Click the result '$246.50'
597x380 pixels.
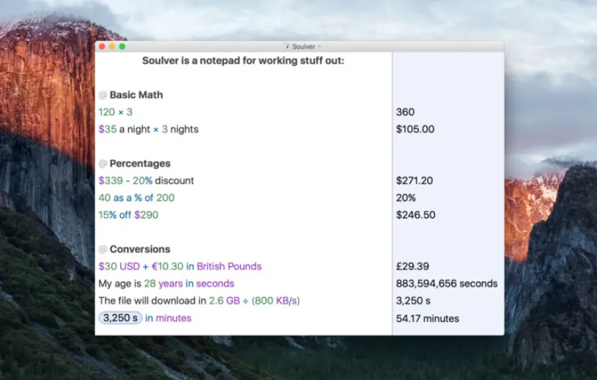click(x=415, y=215)
